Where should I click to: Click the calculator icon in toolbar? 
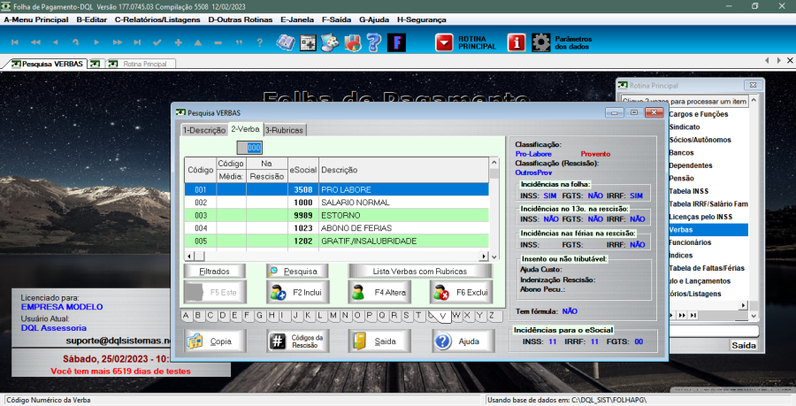[x=308, y=42]
